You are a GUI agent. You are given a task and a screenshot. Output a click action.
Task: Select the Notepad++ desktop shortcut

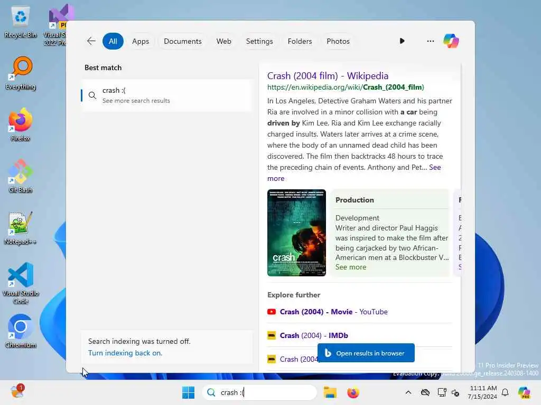click(x=21, y=228)
